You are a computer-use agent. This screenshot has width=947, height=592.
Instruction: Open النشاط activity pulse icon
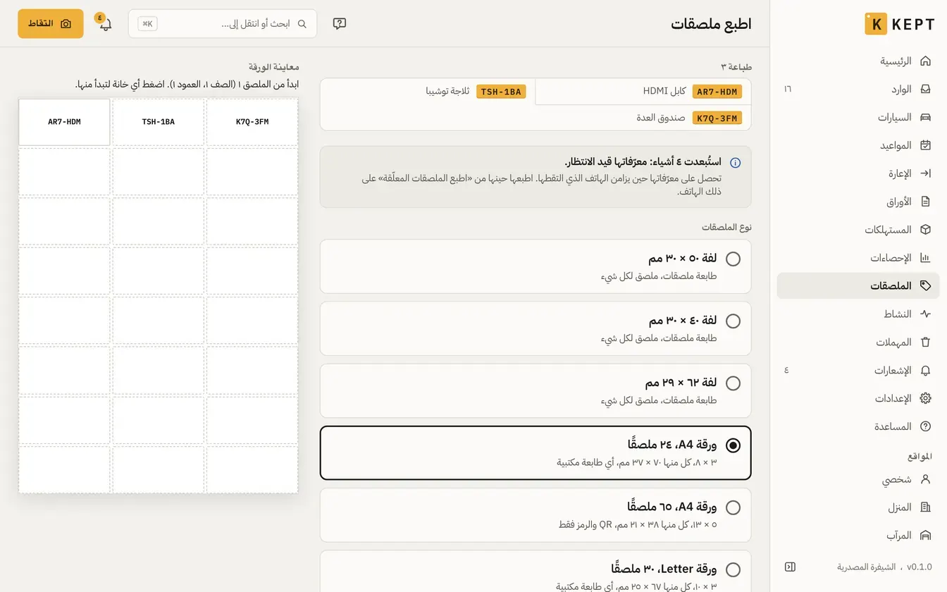pos(925,314)
